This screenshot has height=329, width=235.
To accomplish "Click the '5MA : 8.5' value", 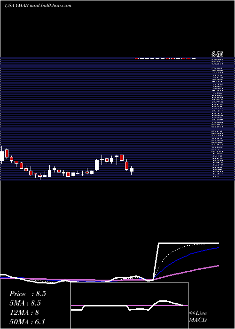I will click(x=25, y=303).
